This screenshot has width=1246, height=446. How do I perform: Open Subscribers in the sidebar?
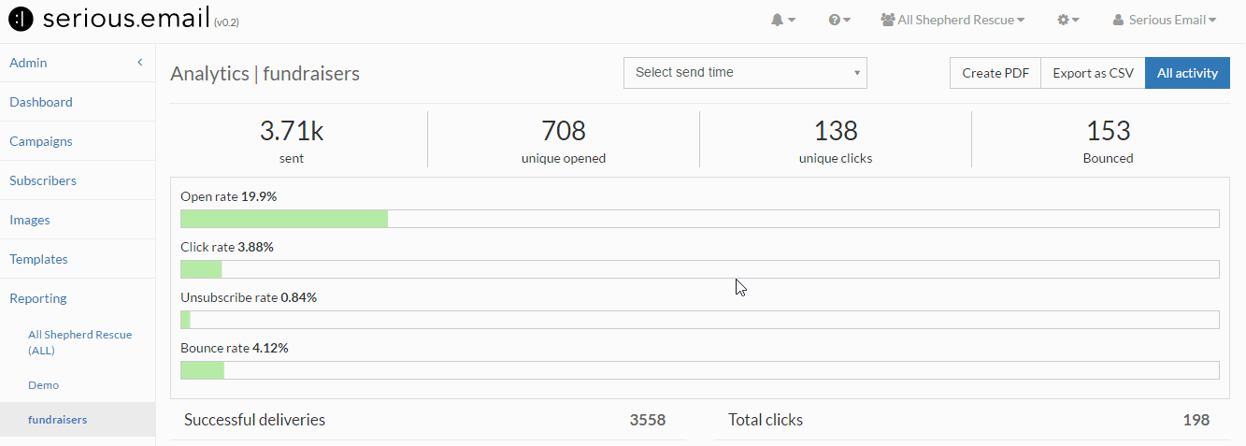click(43, 180)
